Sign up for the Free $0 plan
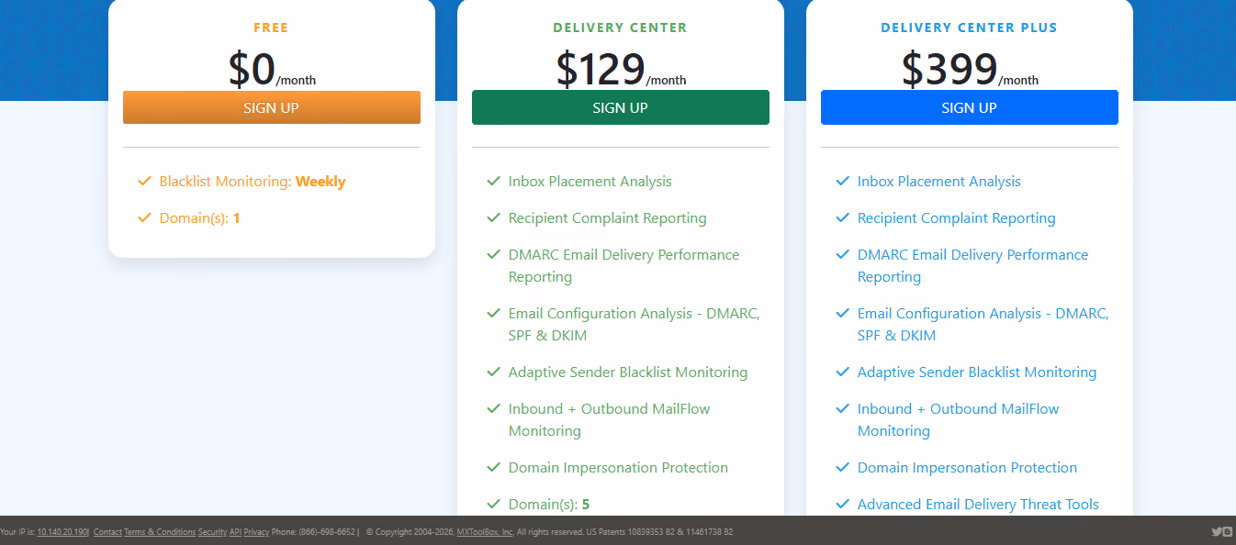The width and height of the screenshot is (1236, 545). [272, 107]
